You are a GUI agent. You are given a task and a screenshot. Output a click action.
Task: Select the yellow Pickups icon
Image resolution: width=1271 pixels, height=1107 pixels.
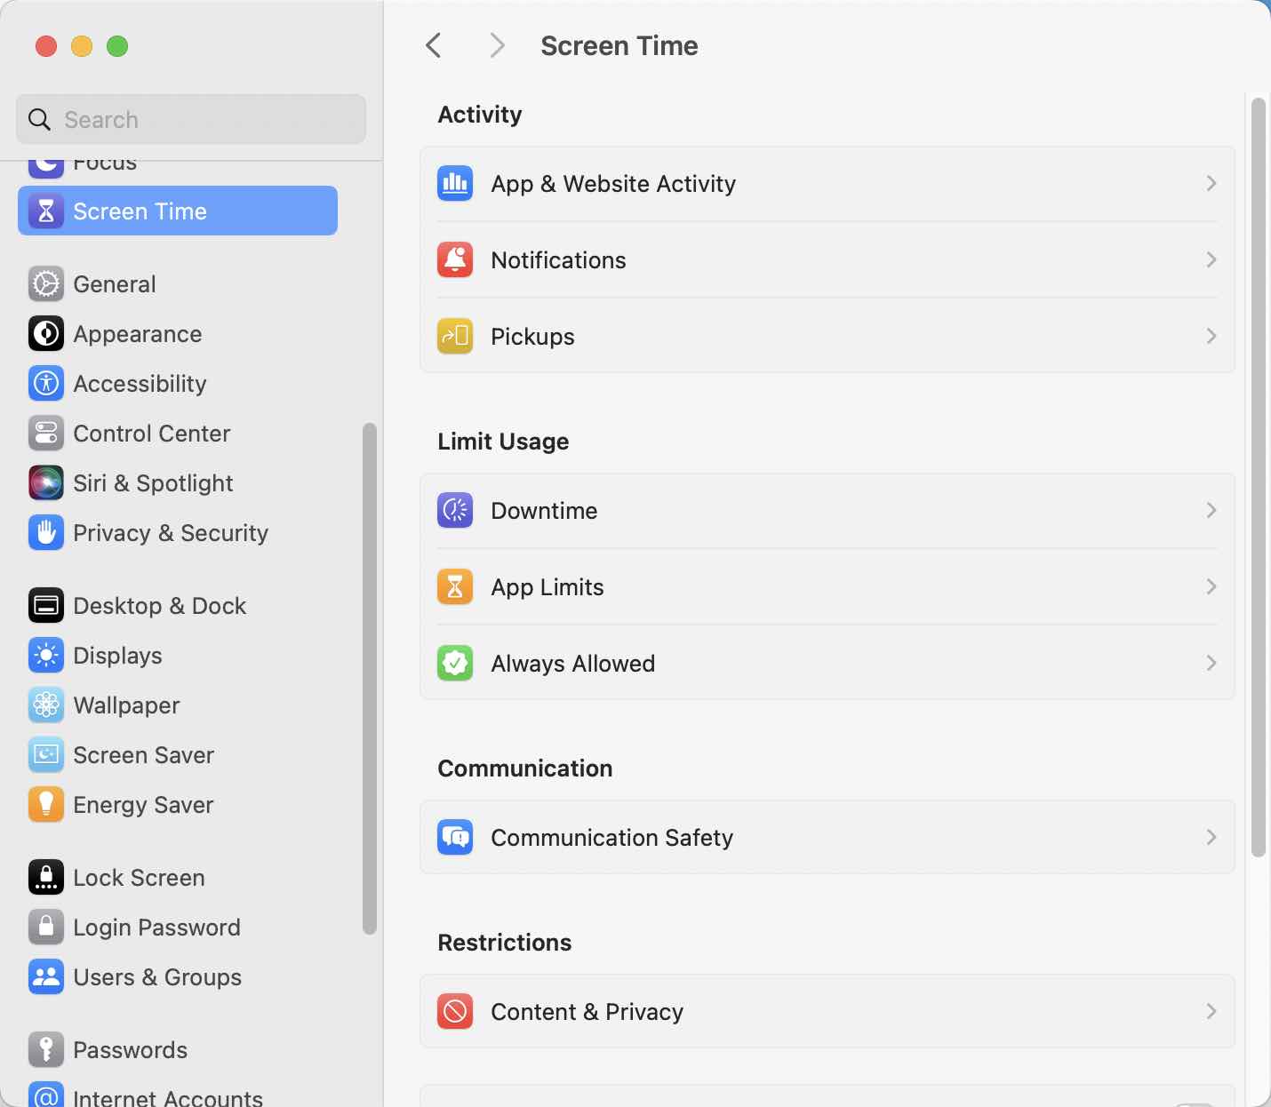(x=455, y=337)
